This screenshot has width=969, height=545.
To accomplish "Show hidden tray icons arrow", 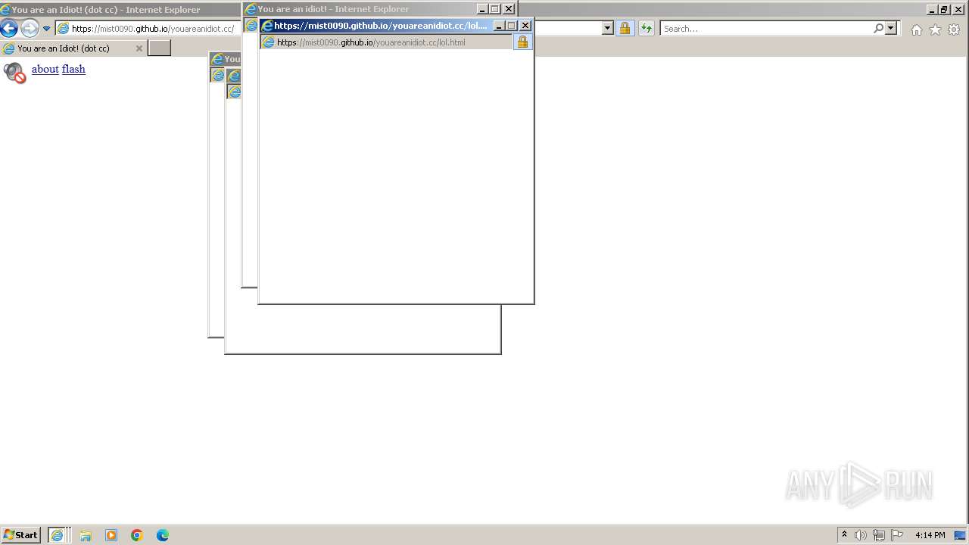I will (844, 535).
